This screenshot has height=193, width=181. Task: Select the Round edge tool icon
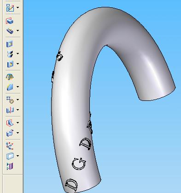click(x=10, y=87)
